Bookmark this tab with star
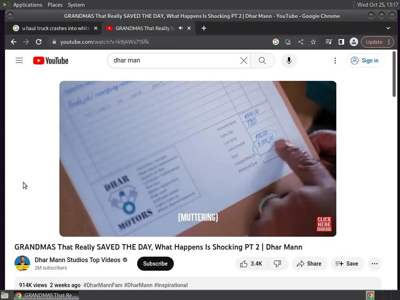The image size is (400, 300). 313,42
